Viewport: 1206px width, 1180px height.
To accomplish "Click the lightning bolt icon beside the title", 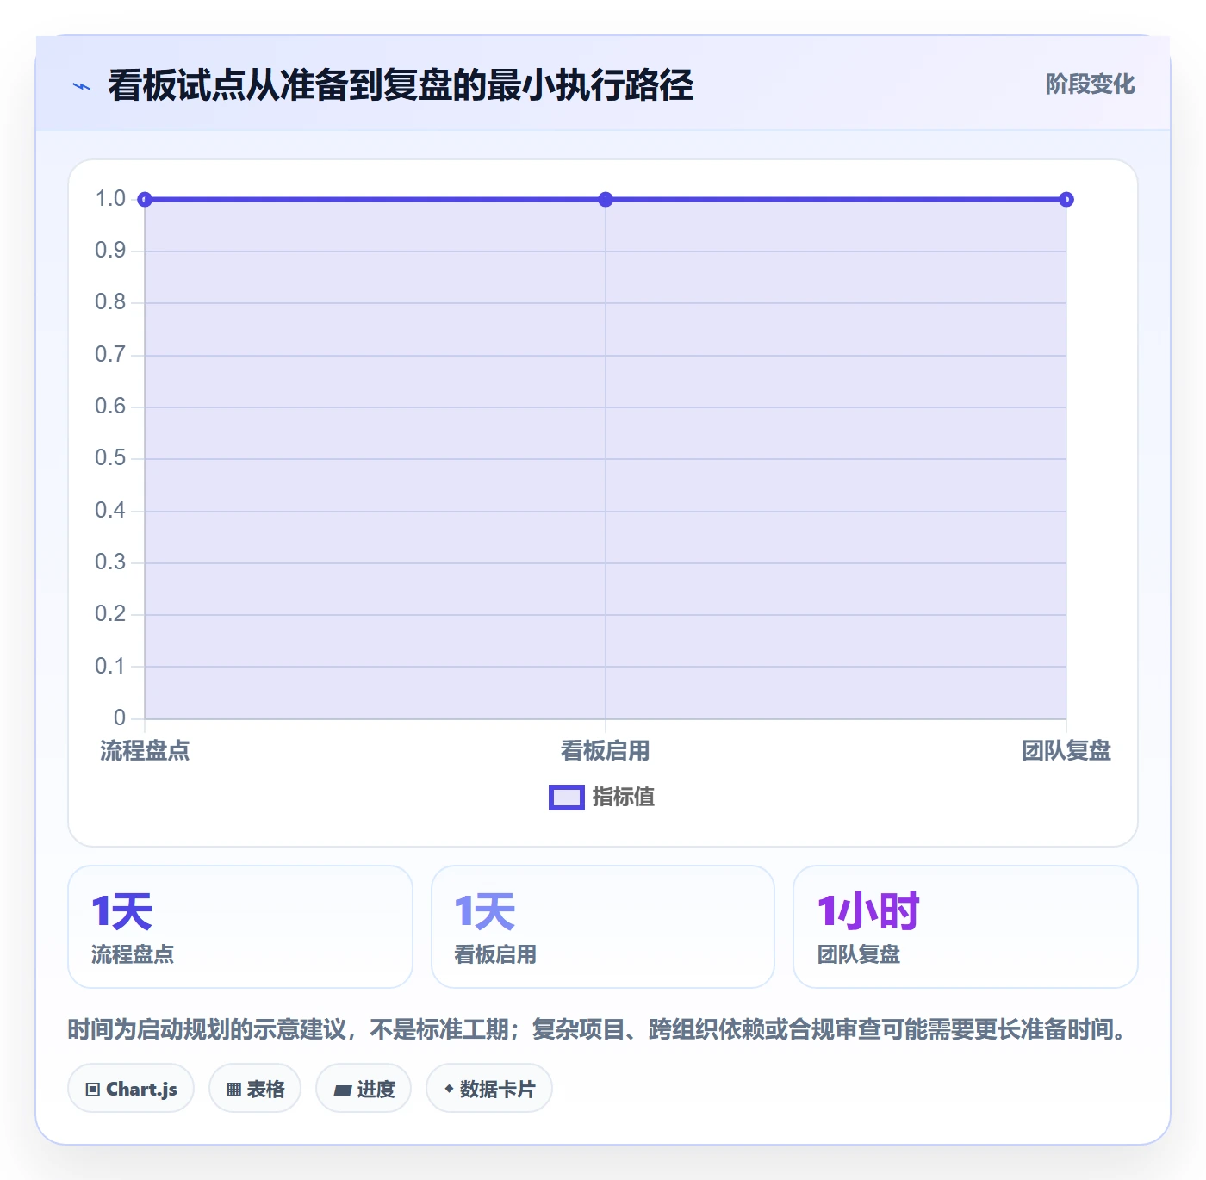I will click(82, 86).
